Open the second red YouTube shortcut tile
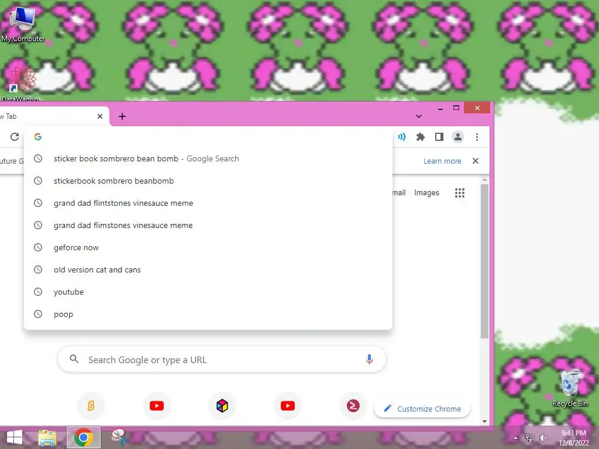599x449 pixels. click(288, 406)
